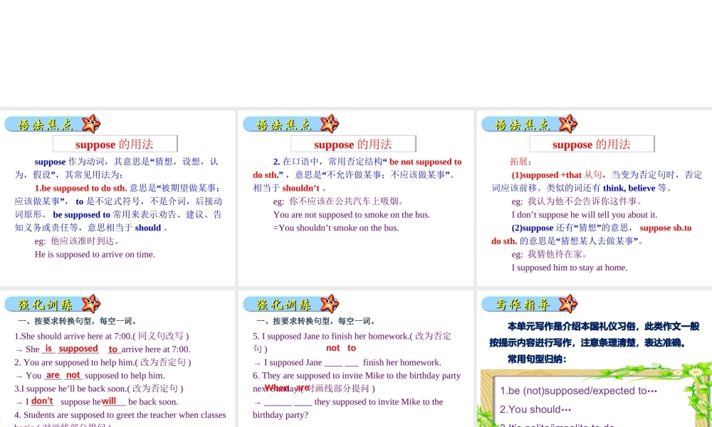Select the star icon on third 语法焦点 slide
This screenshot has width=712, height=427.
tap(567, 122)
